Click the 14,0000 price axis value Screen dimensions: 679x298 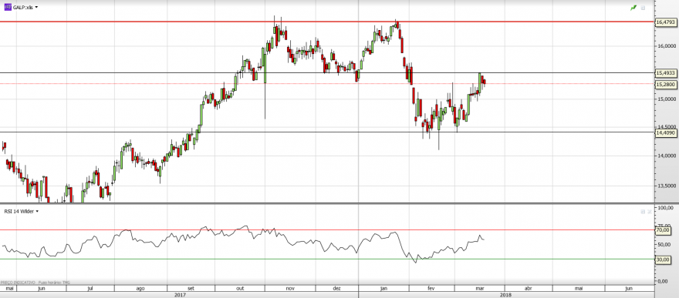(667, 156)
